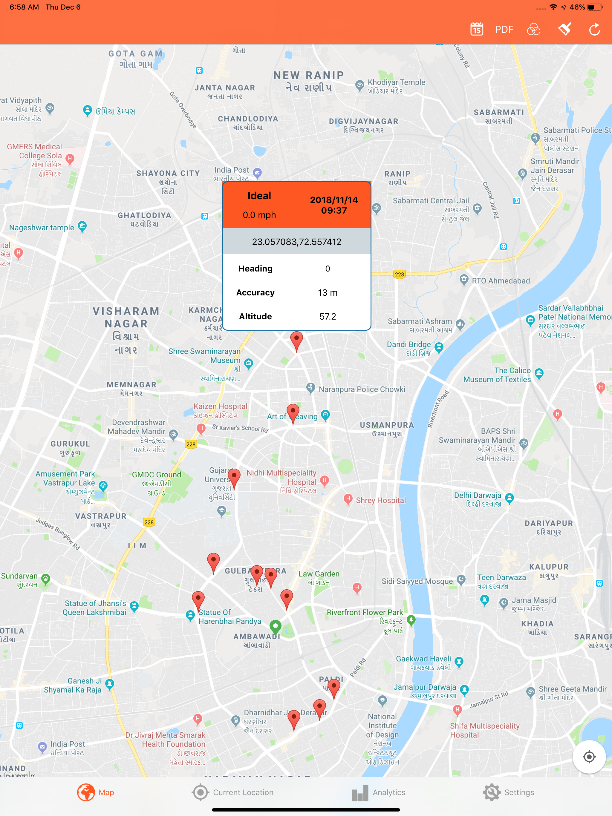This screenshot has height=816, width=612.
Task: Open the Current Location tab
Action: point(232,792)
